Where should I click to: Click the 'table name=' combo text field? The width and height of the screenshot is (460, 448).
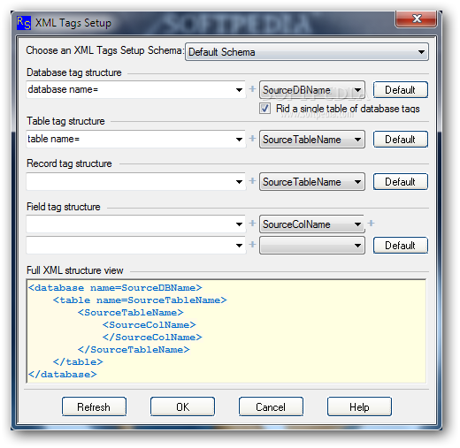[x=130, y=139]
